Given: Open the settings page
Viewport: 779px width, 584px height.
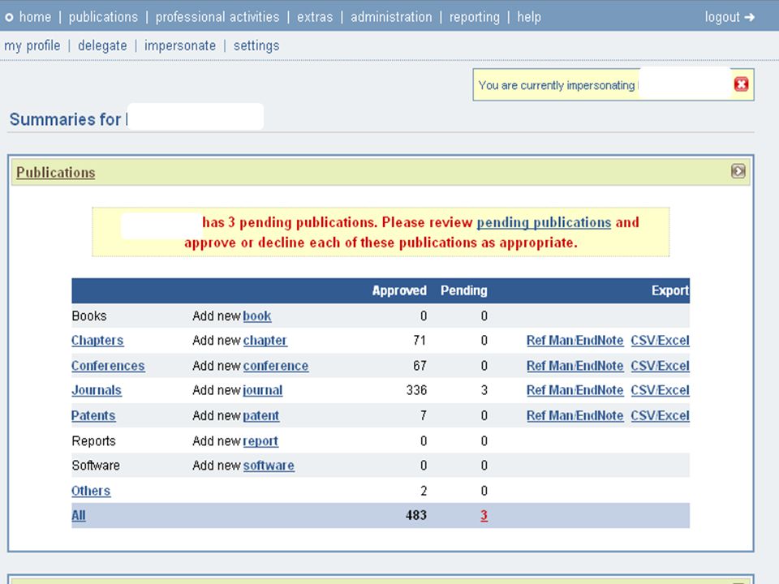Looking at the screenshot, I should (256, 45).
